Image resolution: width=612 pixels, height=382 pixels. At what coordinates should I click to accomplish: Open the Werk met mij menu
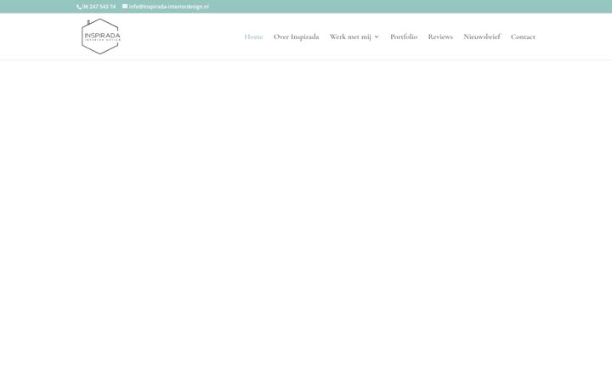click(350, 37)
